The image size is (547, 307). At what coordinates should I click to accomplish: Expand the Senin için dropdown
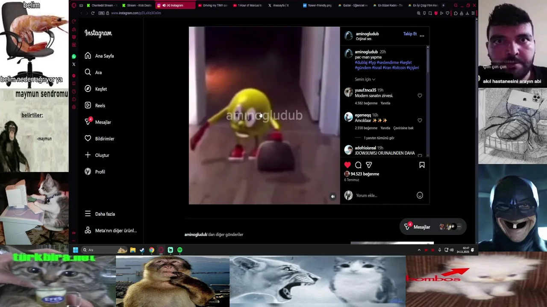365,79
